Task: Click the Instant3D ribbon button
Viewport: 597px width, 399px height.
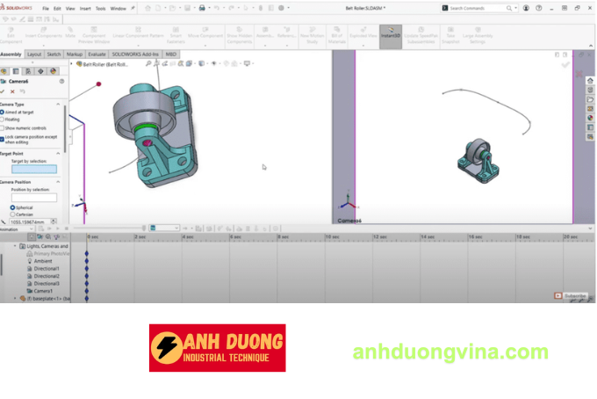Action: coord(390,36)
